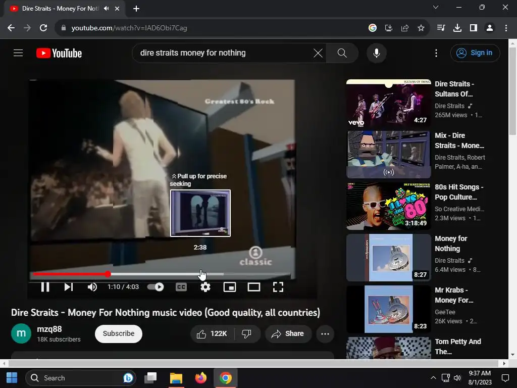Mute the player volume
Screen dimensions: 517x388
point(92,287)
